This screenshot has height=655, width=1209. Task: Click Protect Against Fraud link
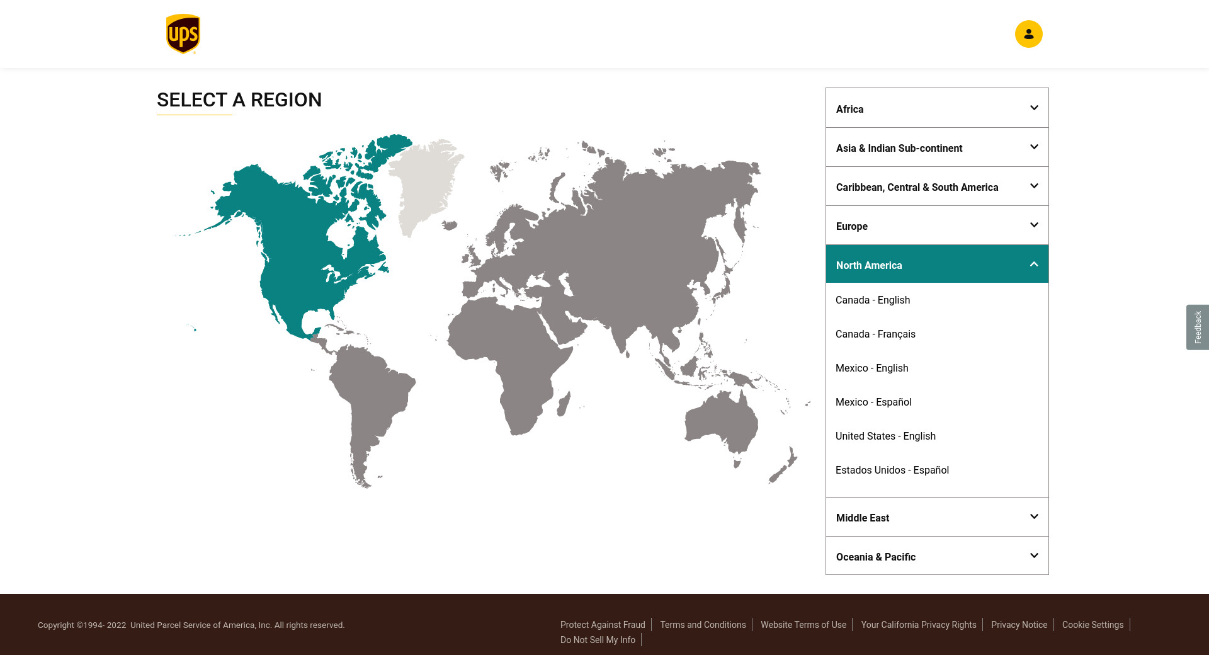pos(602,625)
